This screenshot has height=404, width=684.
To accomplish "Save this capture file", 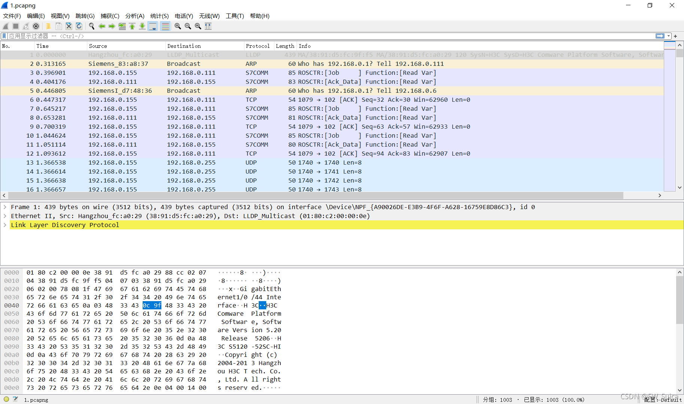I will point(59,26).
